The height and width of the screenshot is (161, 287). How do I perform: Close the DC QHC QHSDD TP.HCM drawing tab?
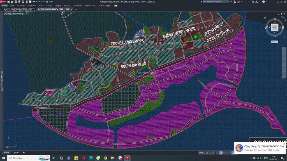point(71,9)
